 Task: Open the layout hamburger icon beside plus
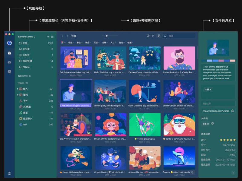(x=52, y=37)
